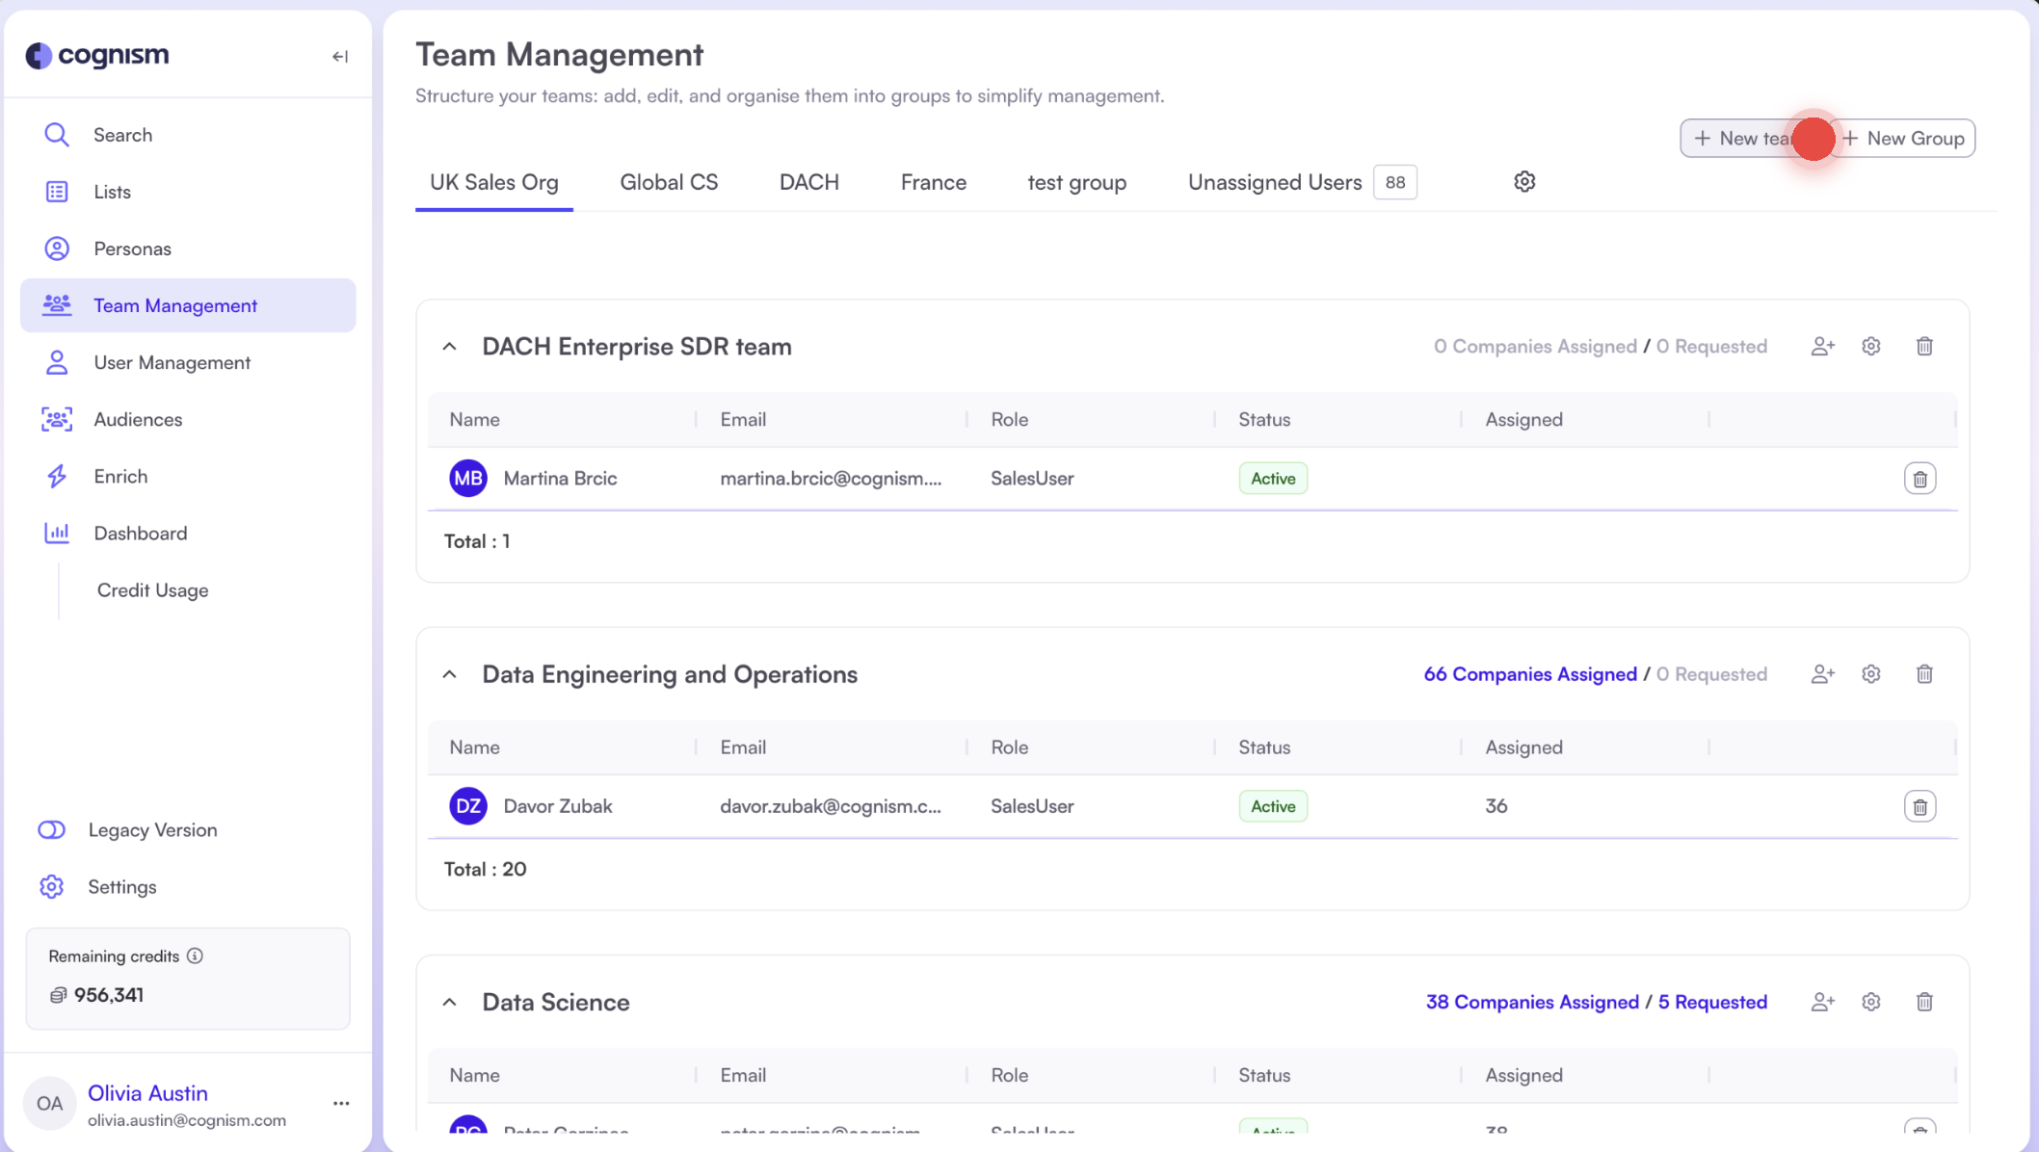The width and height of the screenshot is (2039, 1152).
Task: Open the 66 Companies Assigned link
Action: pyautogui.click(x=1529, y=674)
